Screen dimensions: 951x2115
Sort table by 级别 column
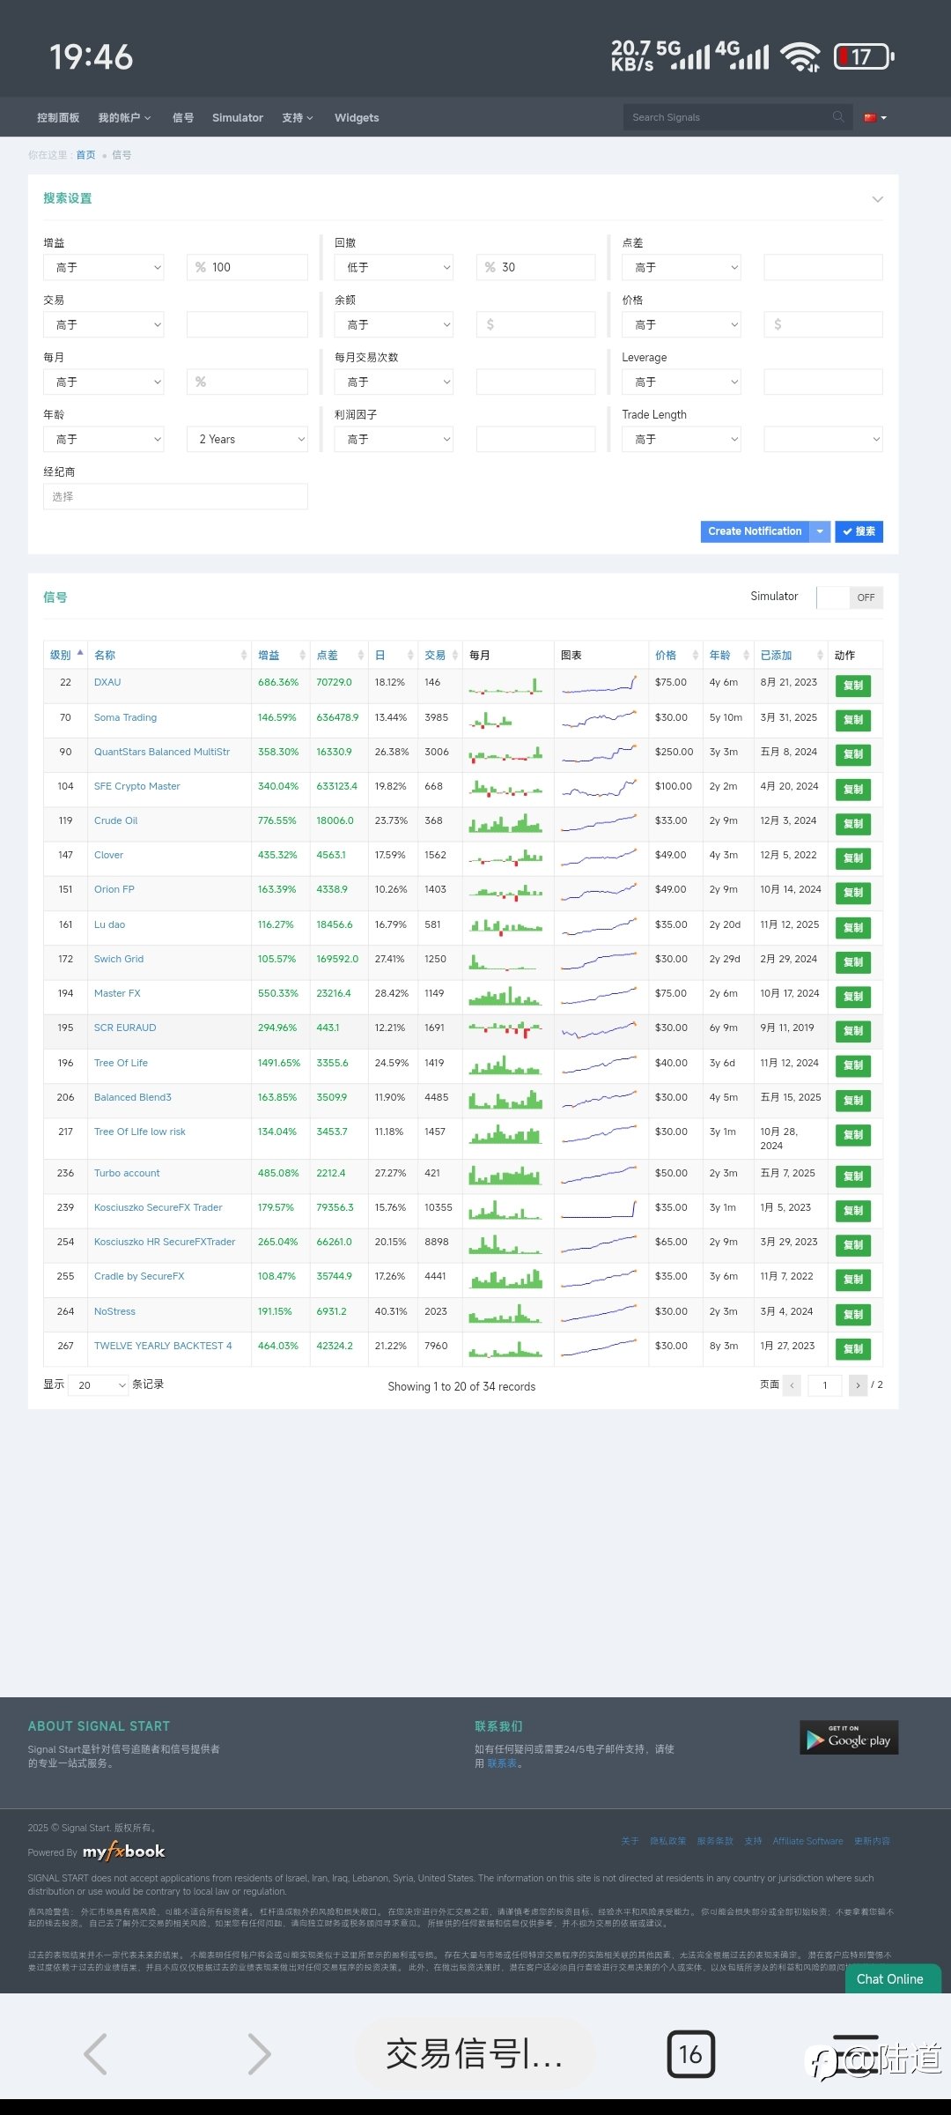[65, 655]
